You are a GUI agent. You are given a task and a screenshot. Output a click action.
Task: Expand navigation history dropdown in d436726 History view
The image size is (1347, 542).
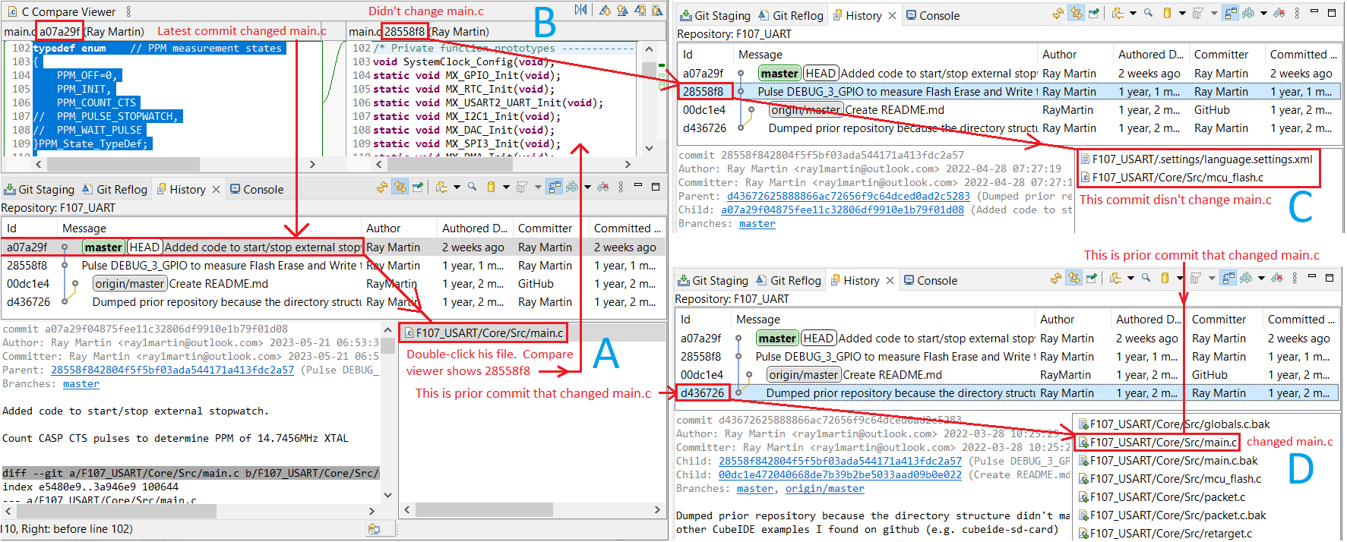pyautogui.click(x=1130, y=278)
